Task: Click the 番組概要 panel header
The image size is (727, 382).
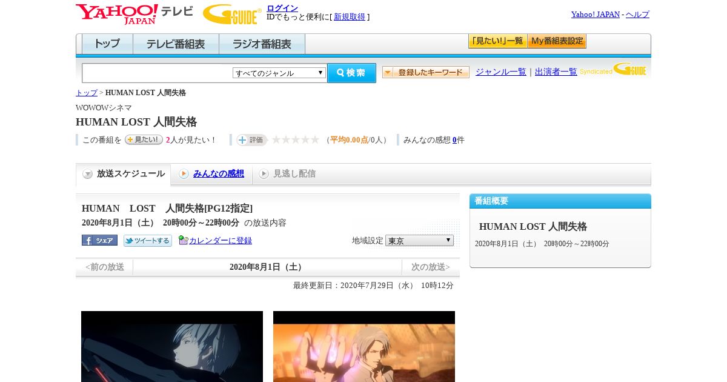Action: pos(560,201)
